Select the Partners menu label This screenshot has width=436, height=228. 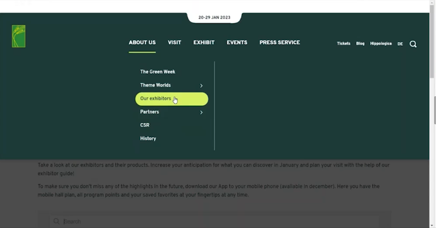(x=150, y=112)
